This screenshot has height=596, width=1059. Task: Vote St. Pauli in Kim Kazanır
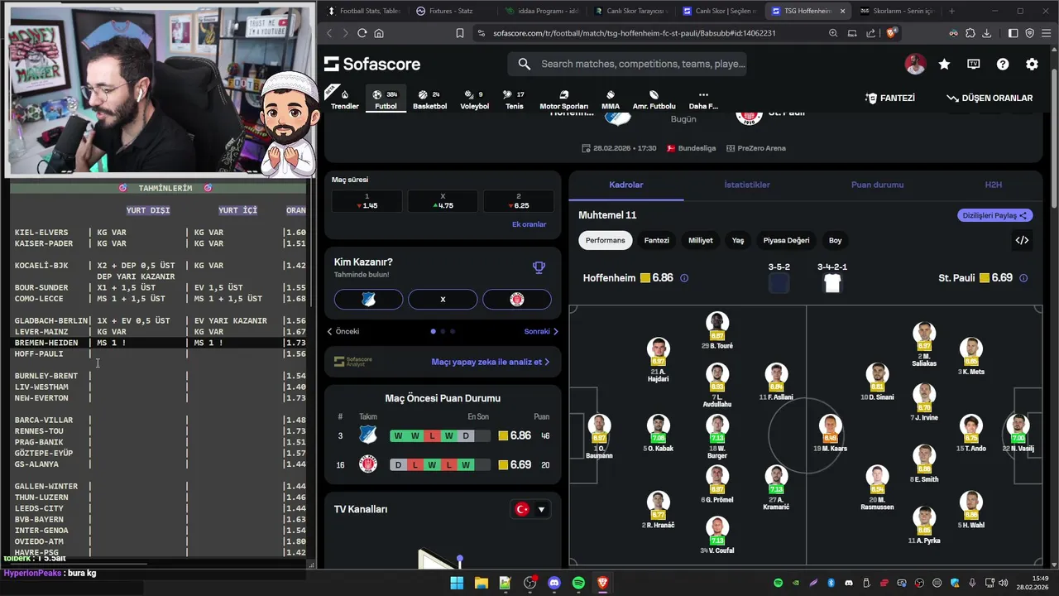pos(517,299)
